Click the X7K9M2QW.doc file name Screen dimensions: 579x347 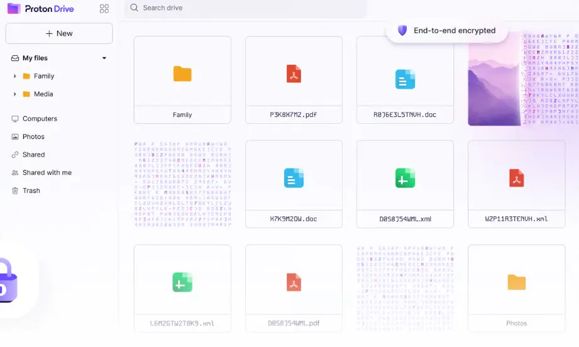(x=294, y=219)
